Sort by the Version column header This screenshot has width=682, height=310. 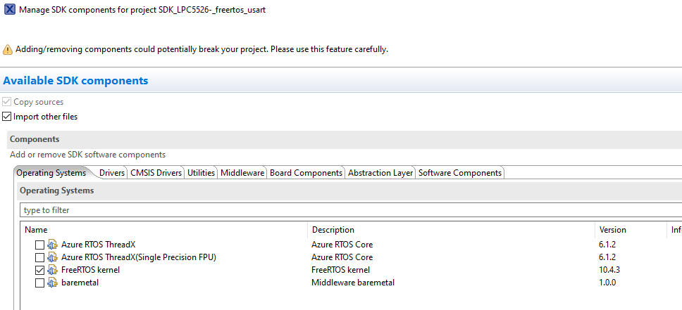click(612, 230)
